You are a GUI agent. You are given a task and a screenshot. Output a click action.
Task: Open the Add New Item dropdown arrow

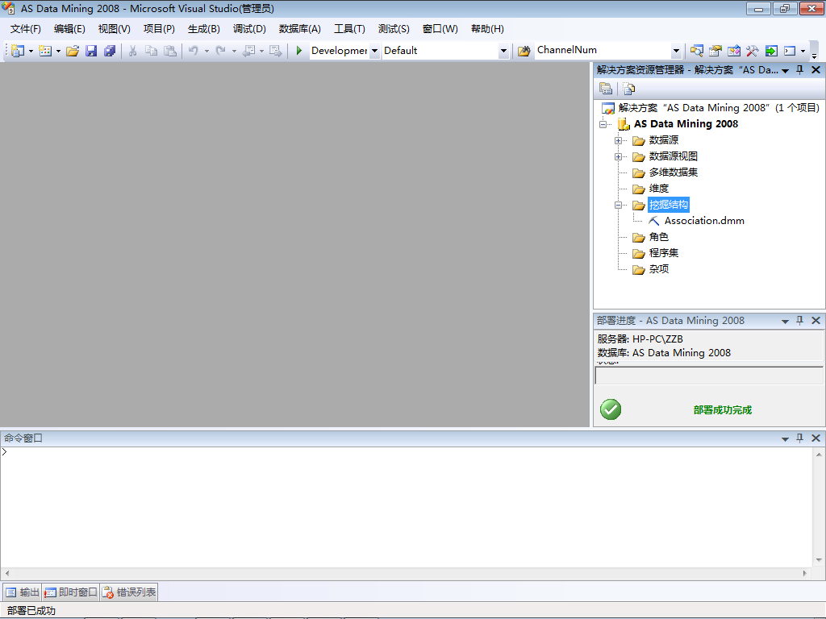(x=58, y=51)
